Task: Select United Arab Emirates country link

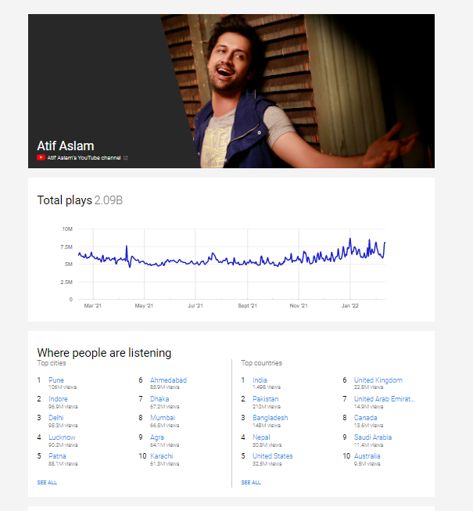Action: coord(385,399)
